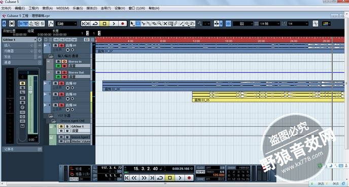This screenshot has width=349, height=187.
Task: Collapse the 输入/输出 通道 folder
Action: tap(51, 56)
